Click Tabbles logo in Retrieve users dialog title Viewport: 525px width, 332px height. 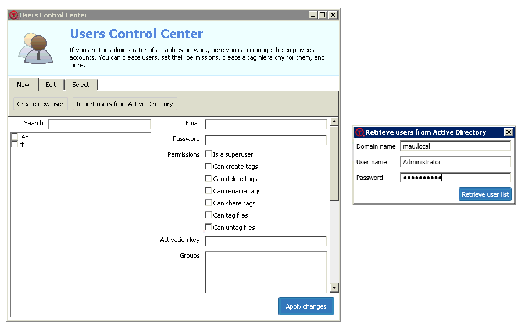point(360,132)
